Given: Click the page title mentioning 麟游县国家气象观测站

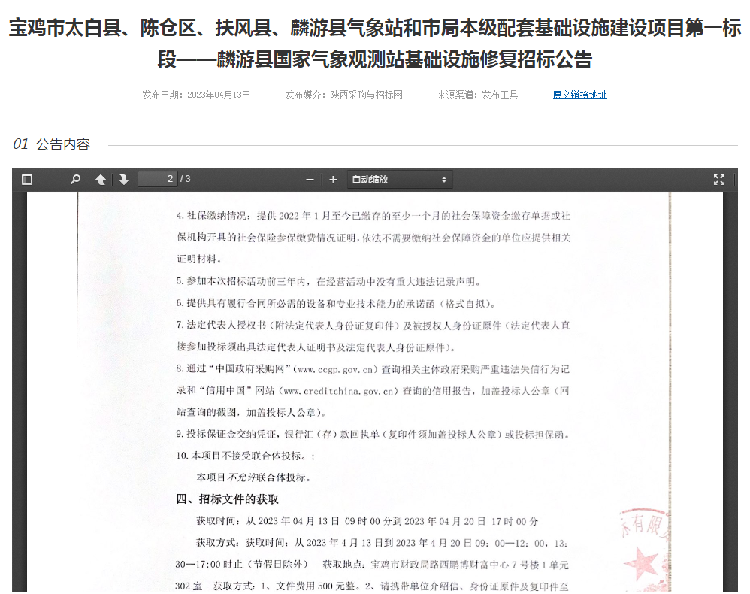Looking at the screenshot, I should [x=375, y=44].
